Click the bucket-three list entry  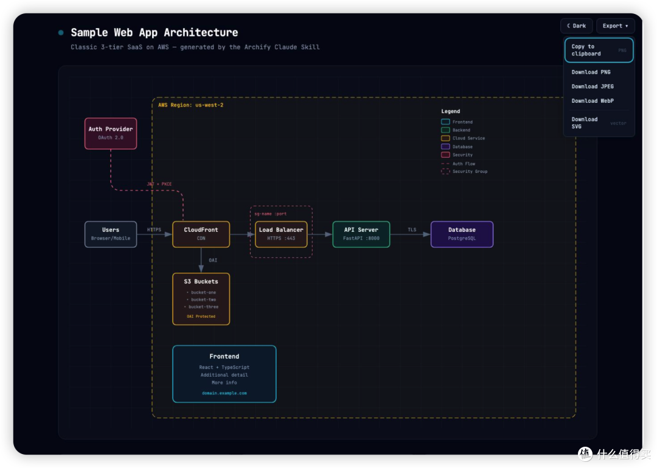[x=201, y=307]
